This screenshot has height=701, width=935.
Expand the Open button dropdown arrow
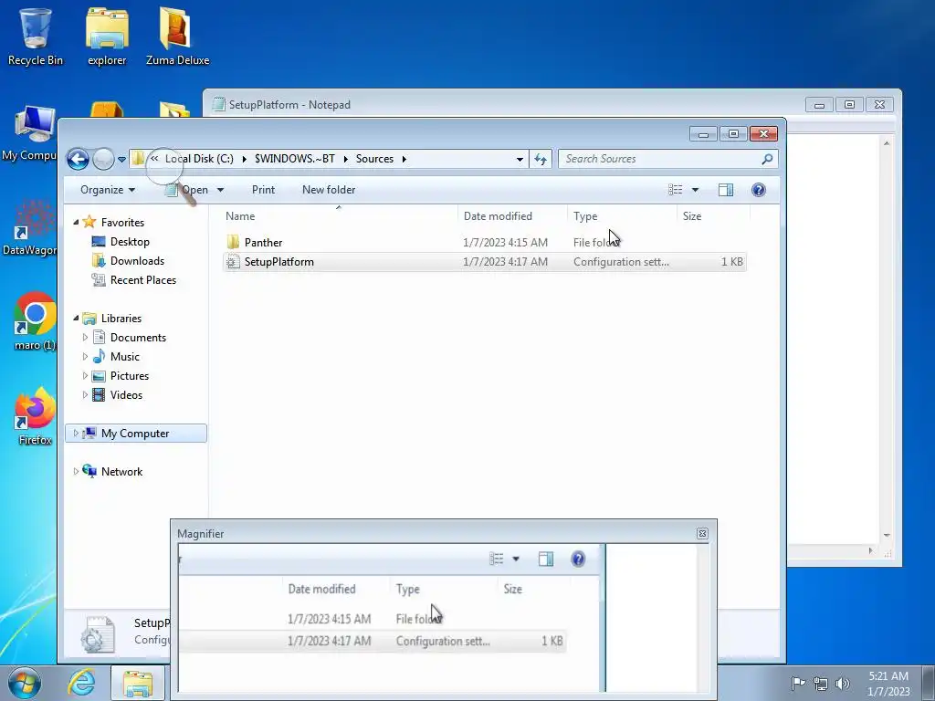[x=220, y=190]
